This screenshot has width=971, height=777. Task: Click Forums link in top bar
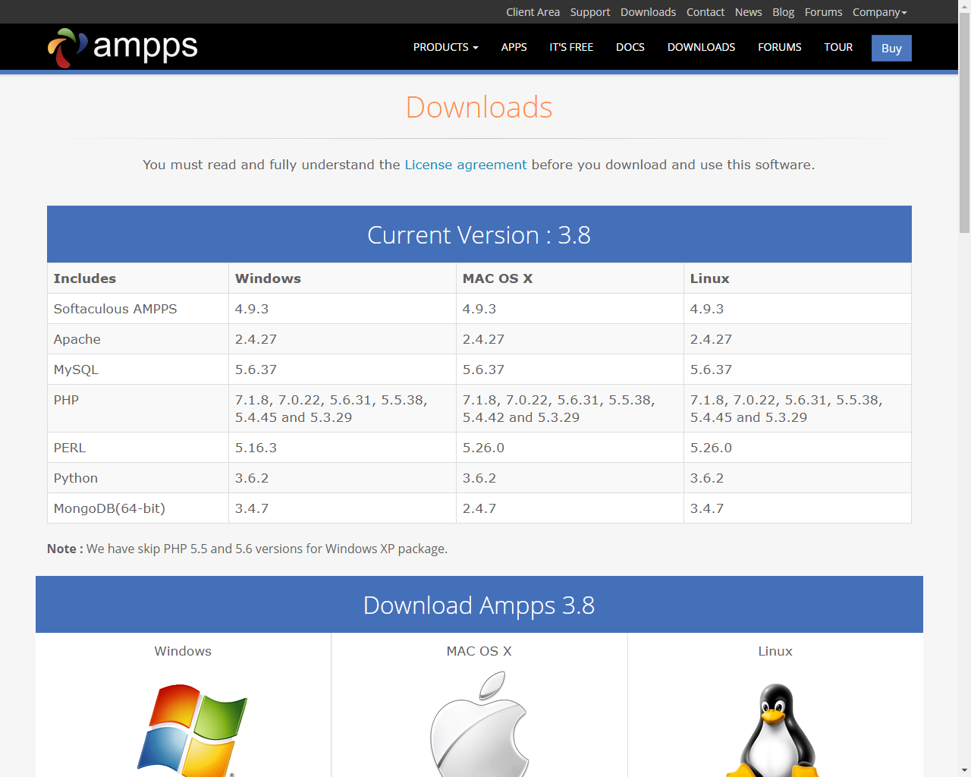point(823,12)
